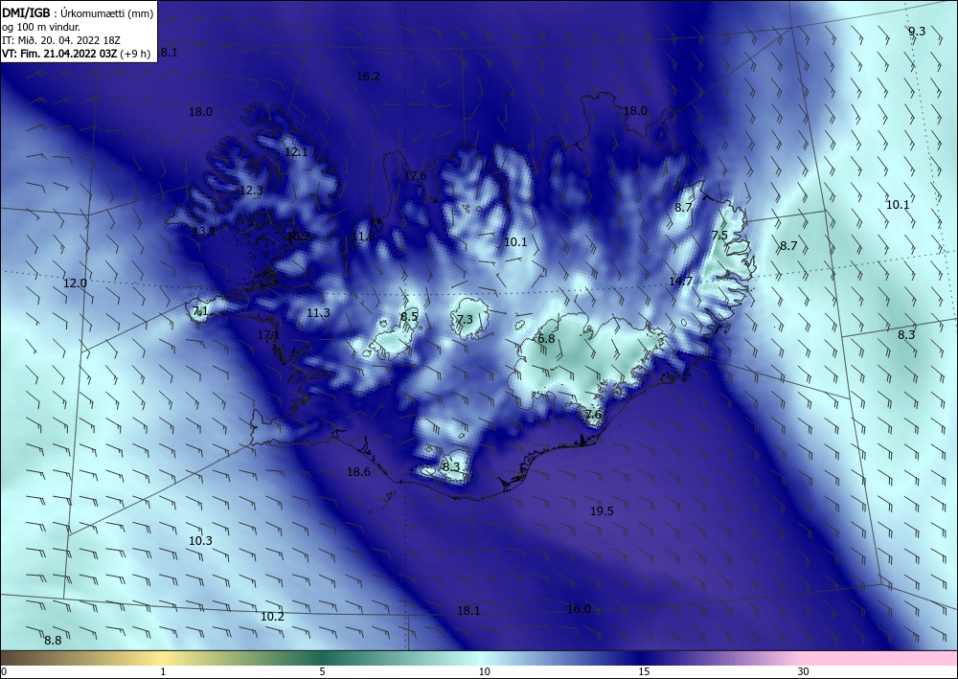The image size is (958, 679).
Task: Select the 10.2 value label
Action: point(272,616)
